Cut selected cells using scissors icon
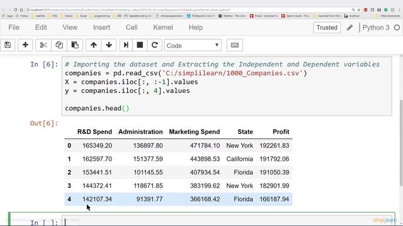 [x=43, y=45]
